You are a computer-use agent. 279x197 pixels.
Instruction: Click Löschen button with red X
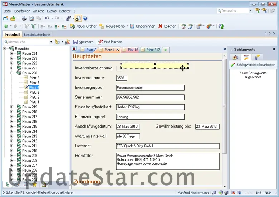167,26
